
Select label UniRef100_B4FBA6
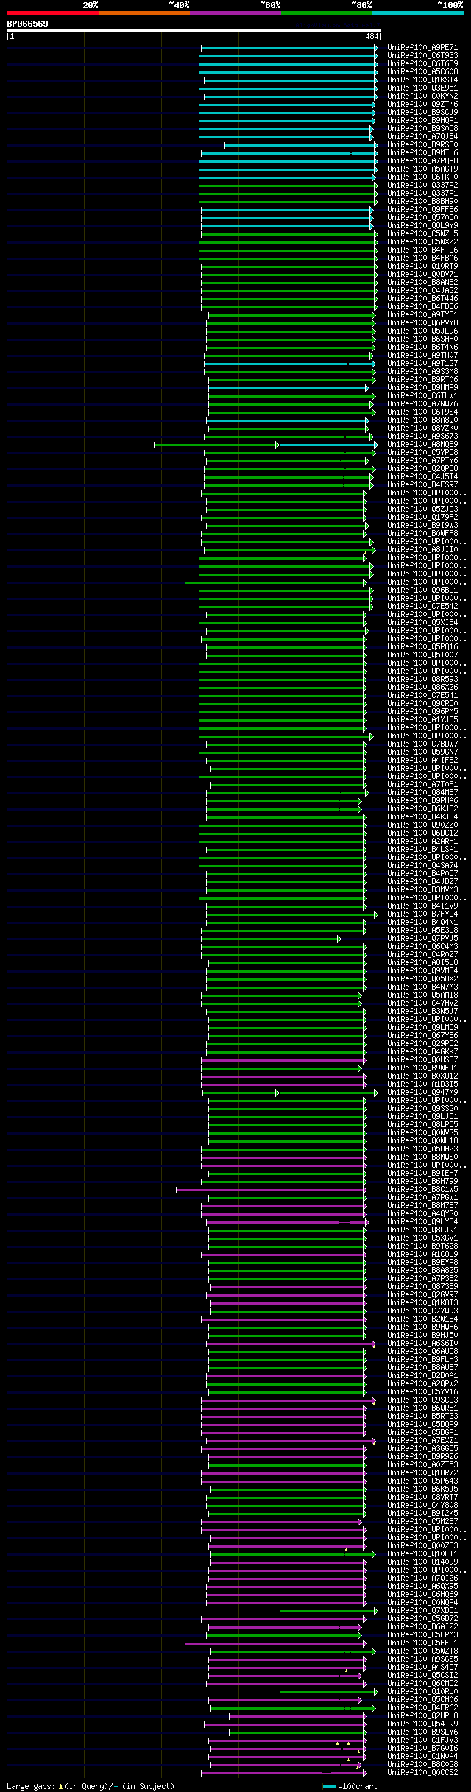422,258
